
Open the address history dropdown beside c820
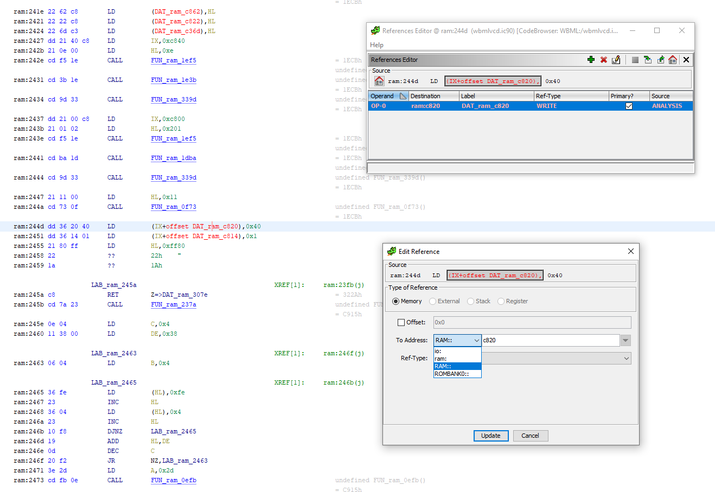[x=626, y=340]
